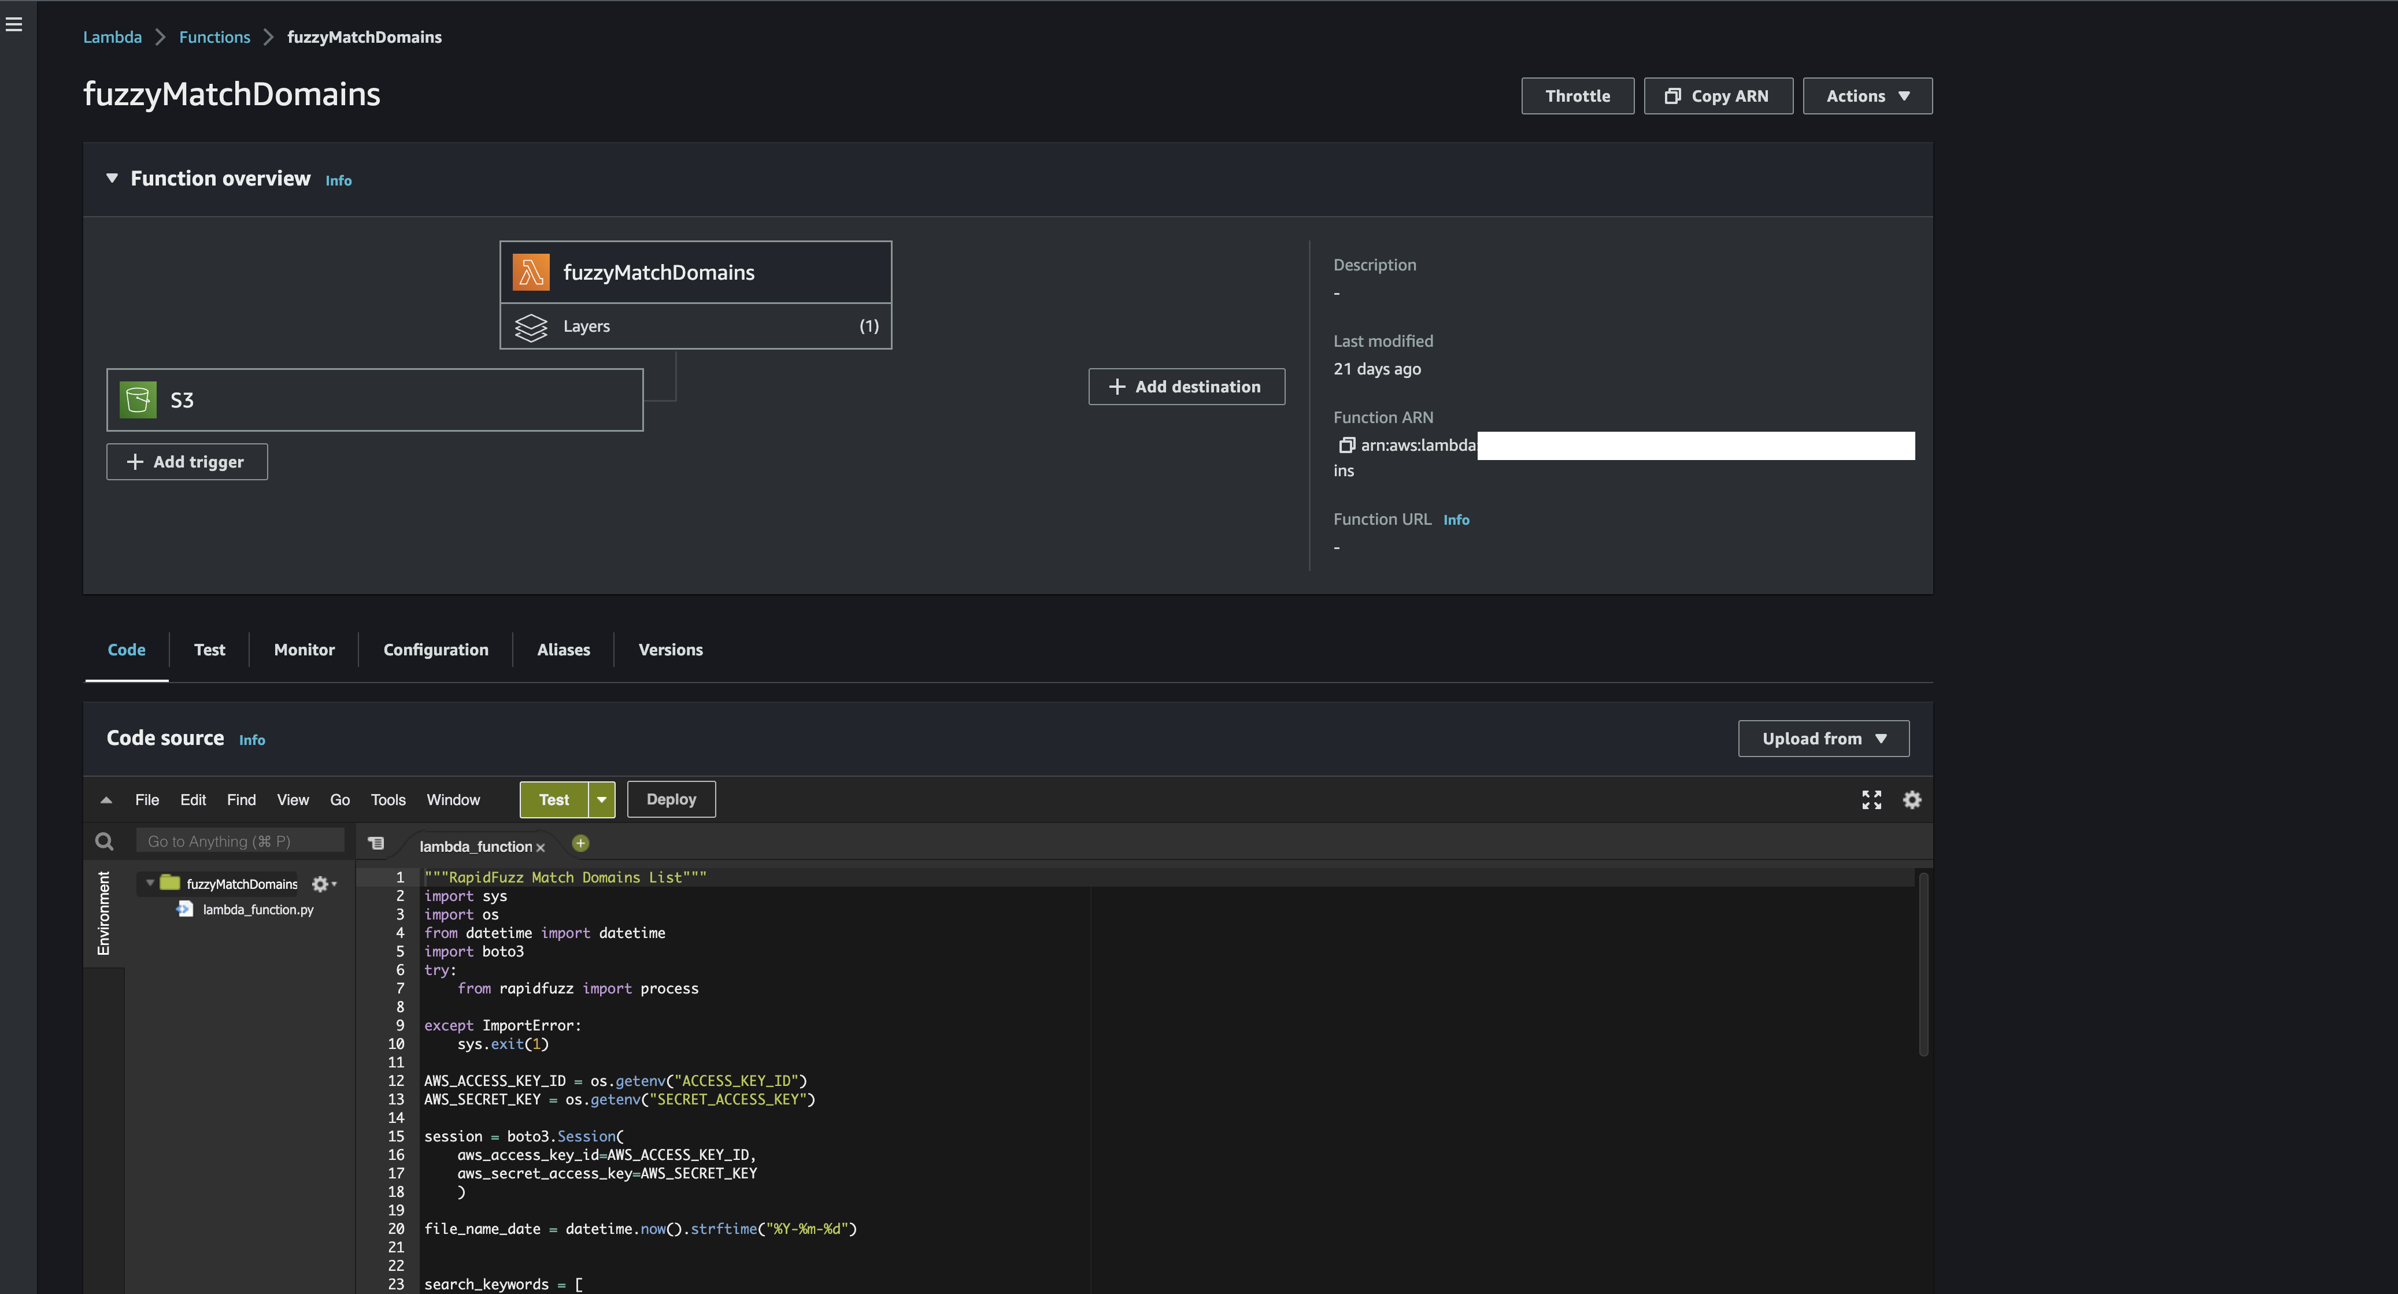Click the search magnifier in editor sidebar
The image size is (2398, 1294).
pos(104,841)
